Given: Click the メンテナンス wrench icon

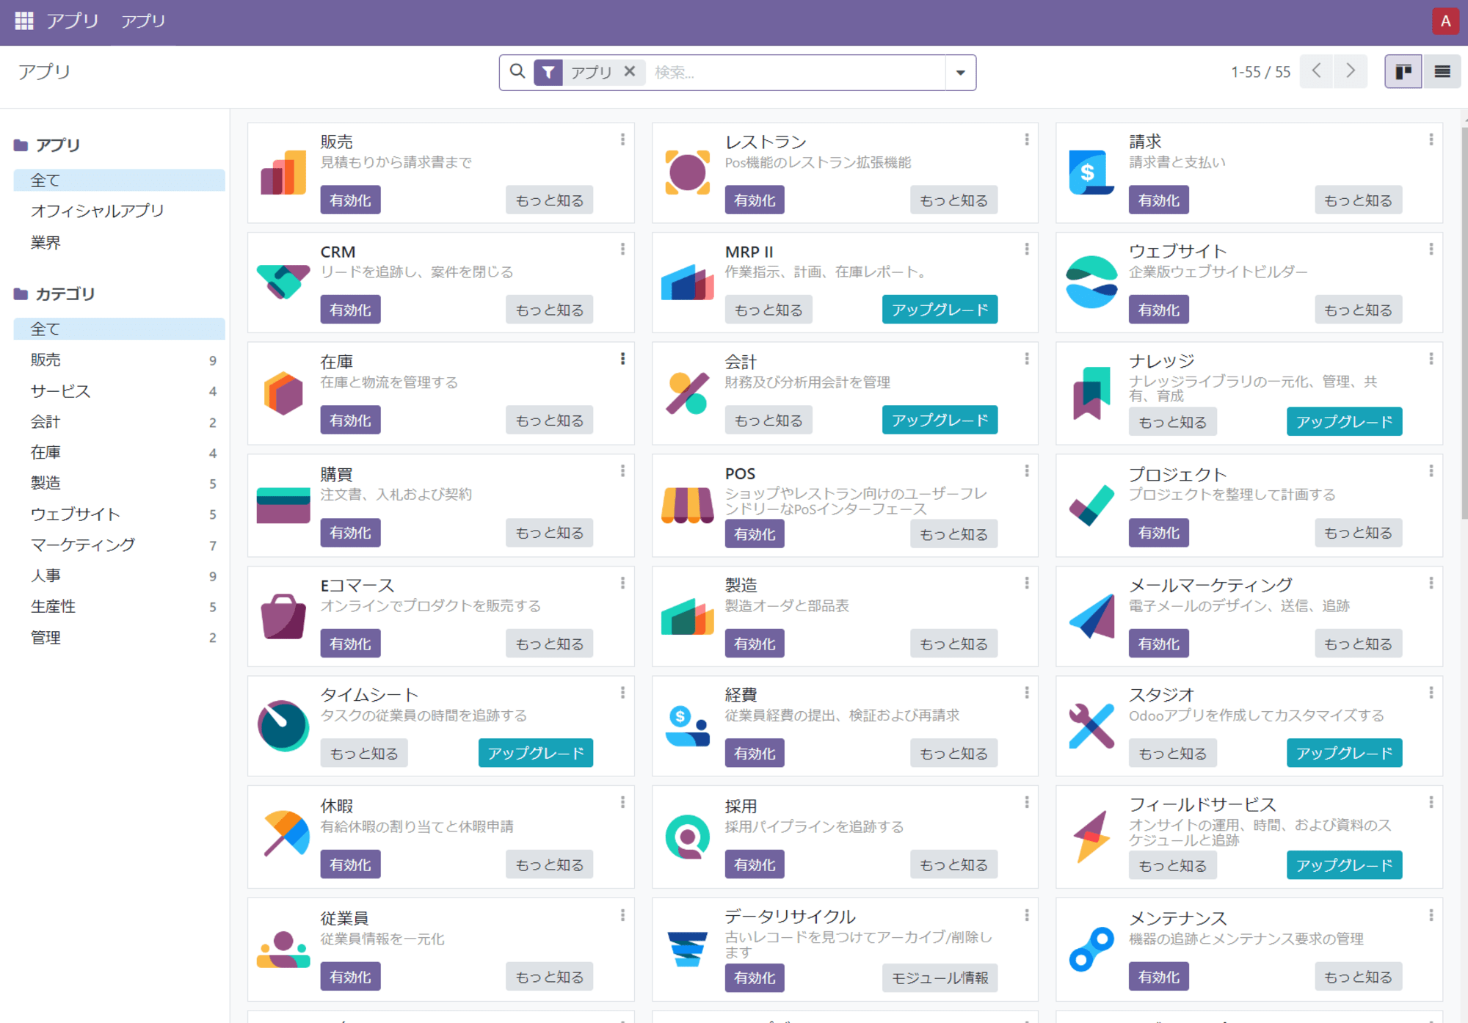Looking at the screenshot, I should [1091, 950].
